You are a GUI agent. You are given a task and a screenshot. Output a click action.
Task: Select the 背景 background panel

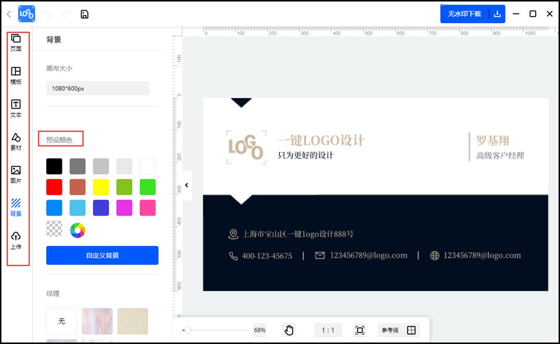tap(16, 207)
